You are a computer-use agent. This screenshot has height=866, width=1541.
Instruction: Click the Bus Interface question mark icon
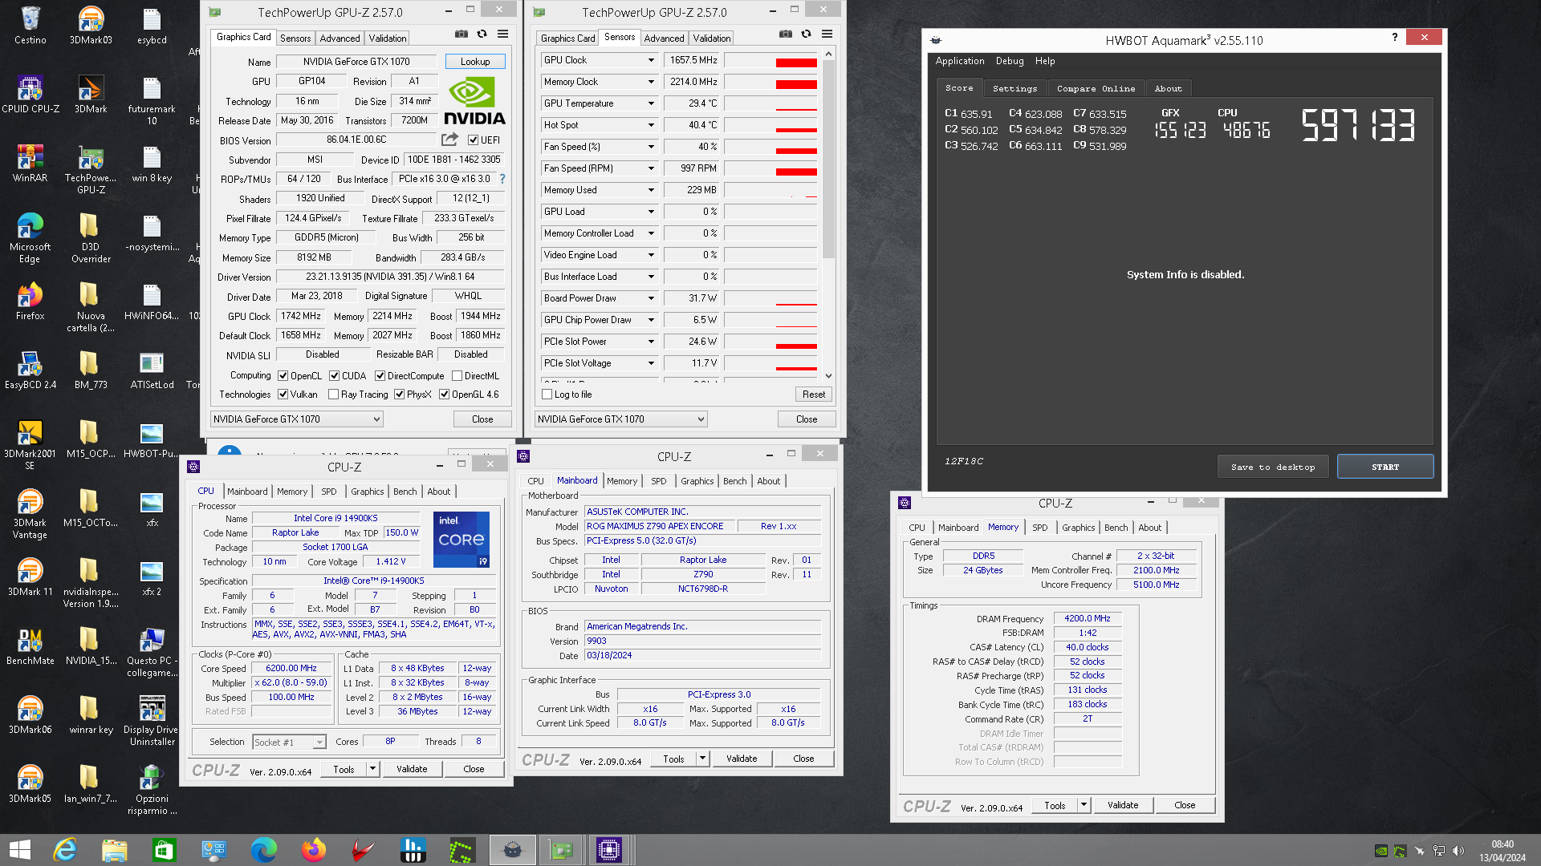click(x=502, y=179)
